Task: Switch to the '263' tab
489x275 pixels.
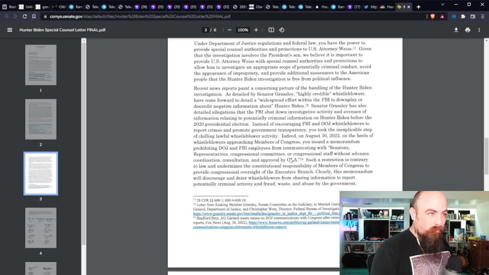Action: click(240, 7)
